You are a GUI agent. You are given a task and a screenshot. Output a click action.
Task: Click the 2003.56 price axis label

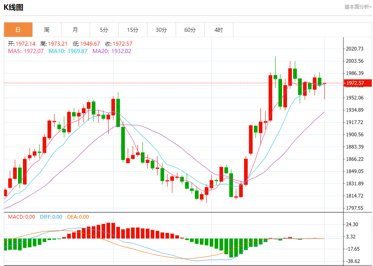(x=355, y=61)
